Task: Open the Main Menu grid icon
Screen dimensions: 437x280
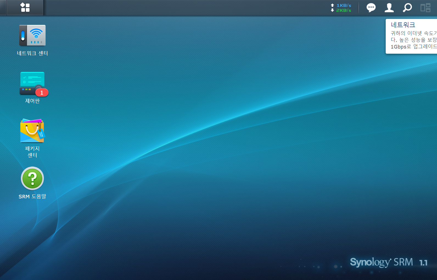Action: [x=25, y=7]
